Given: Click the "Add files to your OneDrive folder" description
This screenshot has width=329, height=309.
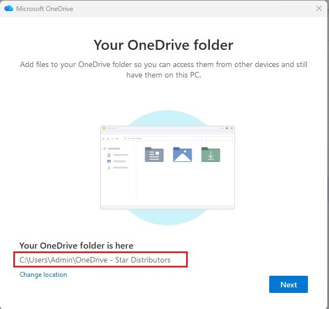Looking at the screenshot, I should click(x=163, y=70).
